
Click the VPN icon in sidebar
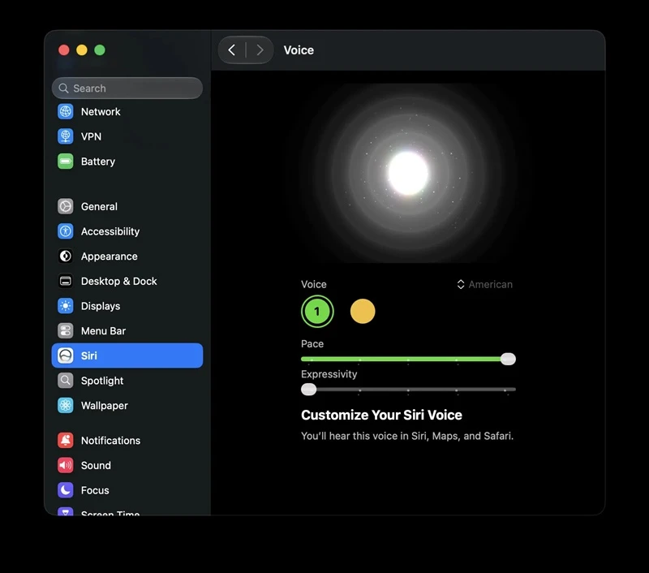tap(66, 136)
